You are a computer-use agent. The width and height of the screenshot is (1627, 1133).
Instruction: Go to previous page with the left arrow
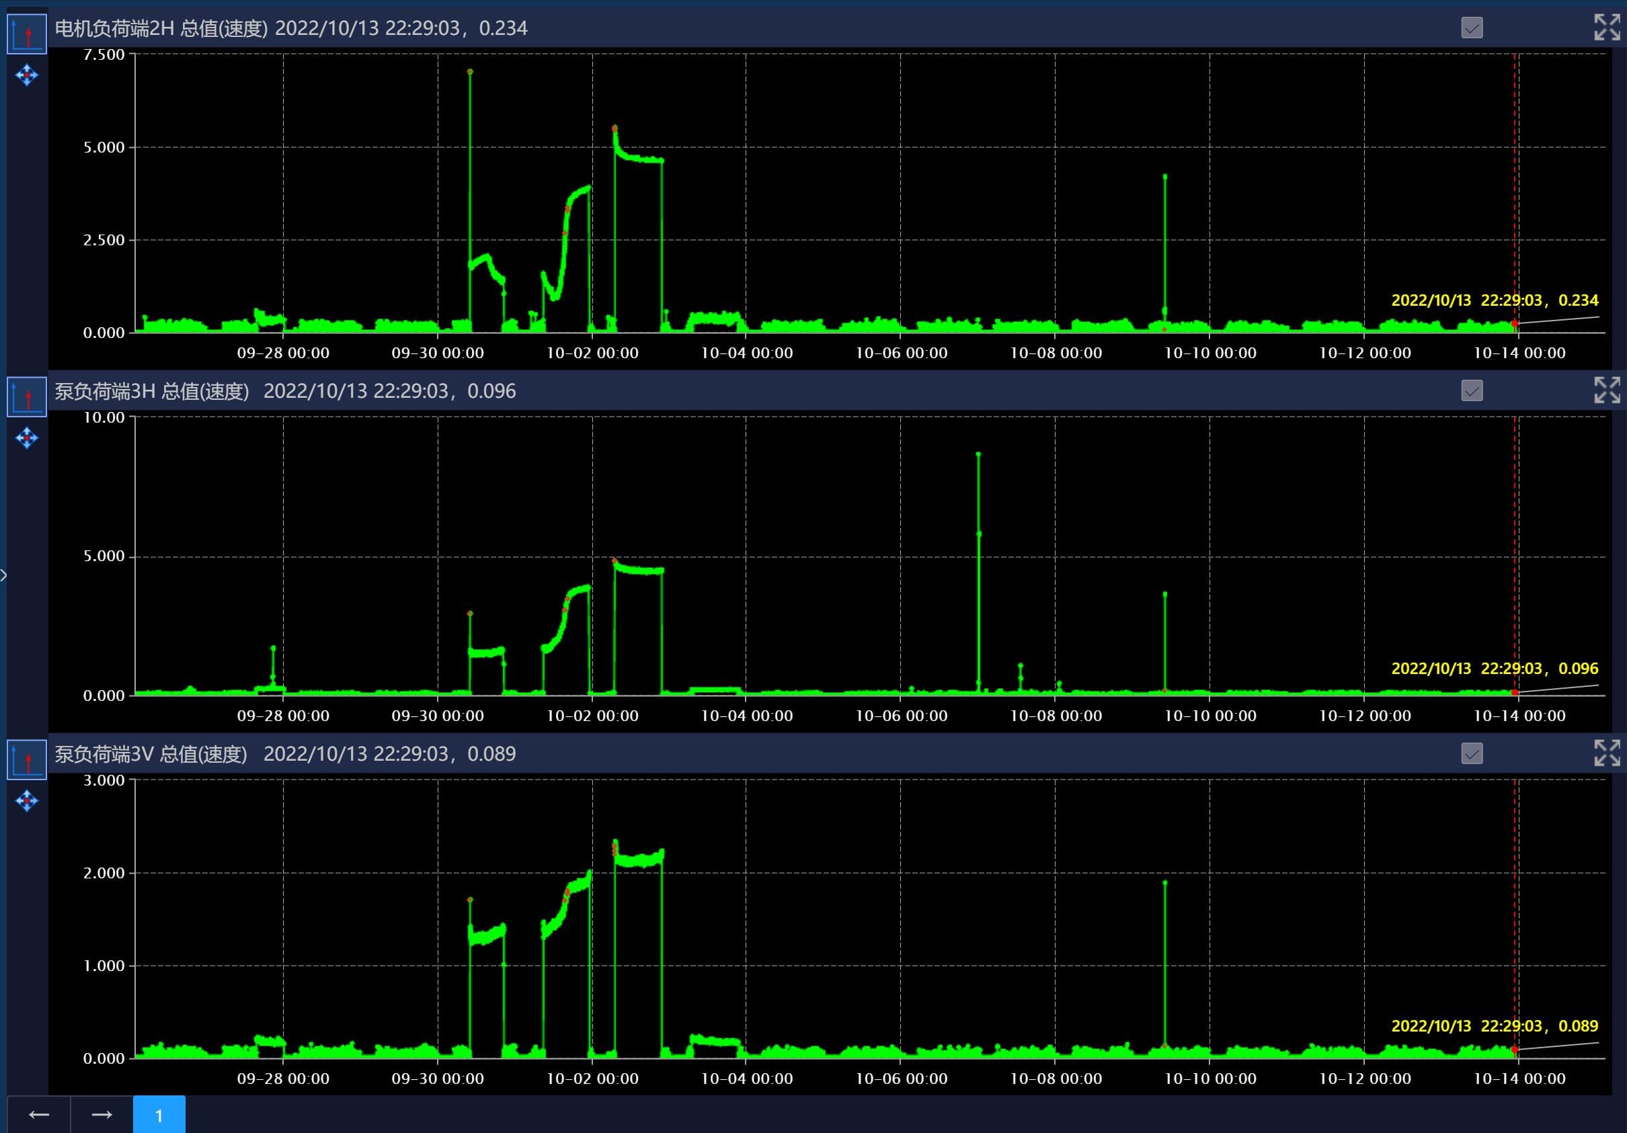coord(39,1115)
